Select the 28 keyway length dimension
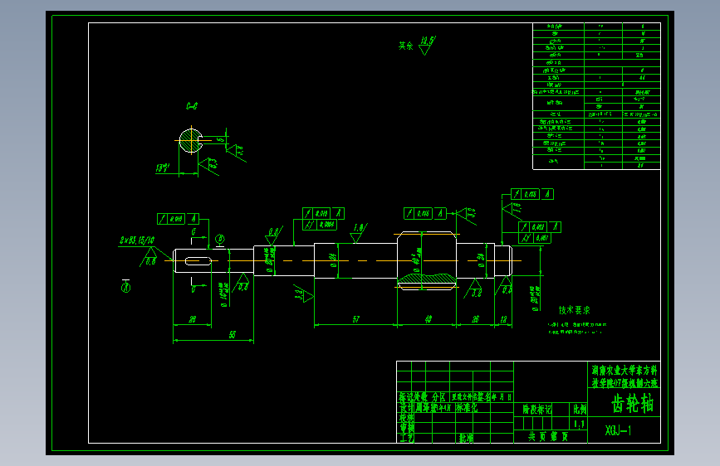720x466 pixels. pos(193,318)
